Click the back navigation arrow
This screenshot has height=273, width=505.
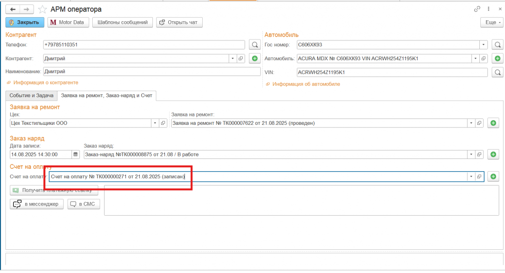(x=13, y=9)
